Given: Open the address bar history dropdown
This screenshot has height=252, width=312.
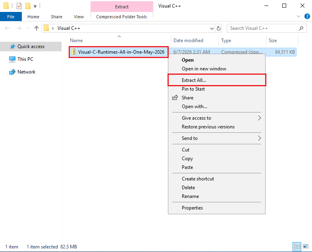Looking at the screenshot, I should [x=212, y=29].
